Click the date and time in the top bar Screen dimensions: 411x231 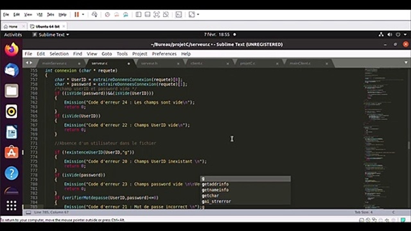tap(217, 34)
